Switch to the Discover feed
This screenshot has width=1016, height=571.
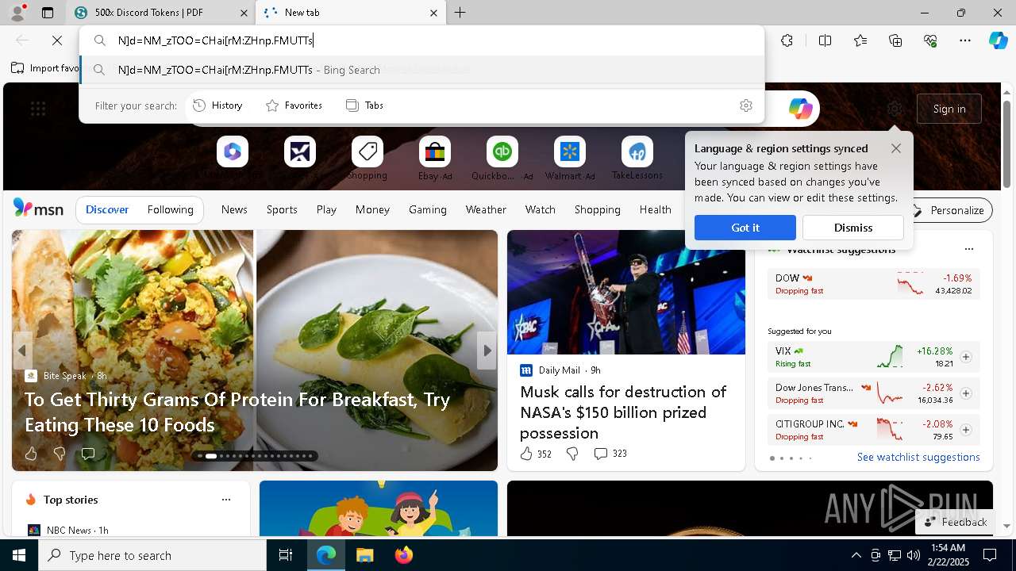click(x=107, y=210)
